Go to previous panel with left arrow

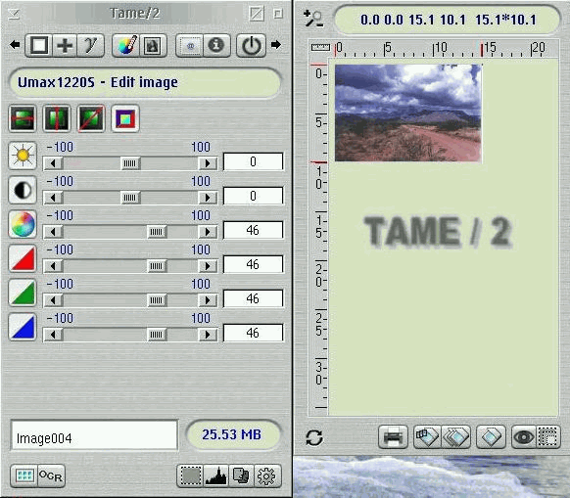15,45
